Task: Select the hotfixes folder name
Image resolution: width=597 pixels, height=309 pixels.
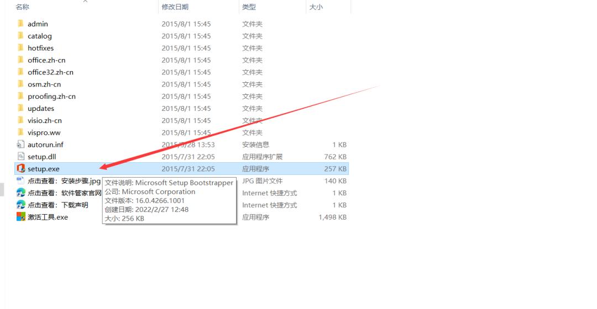Action: tap(40, 48)
